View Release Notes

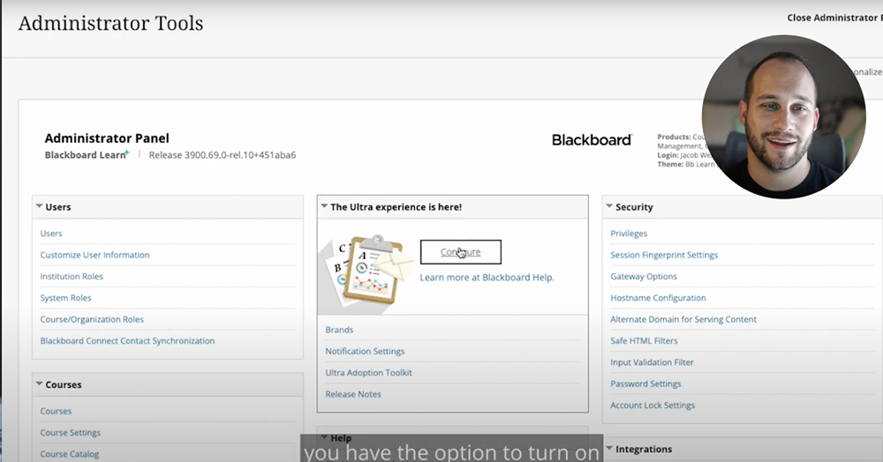point(353,394)
